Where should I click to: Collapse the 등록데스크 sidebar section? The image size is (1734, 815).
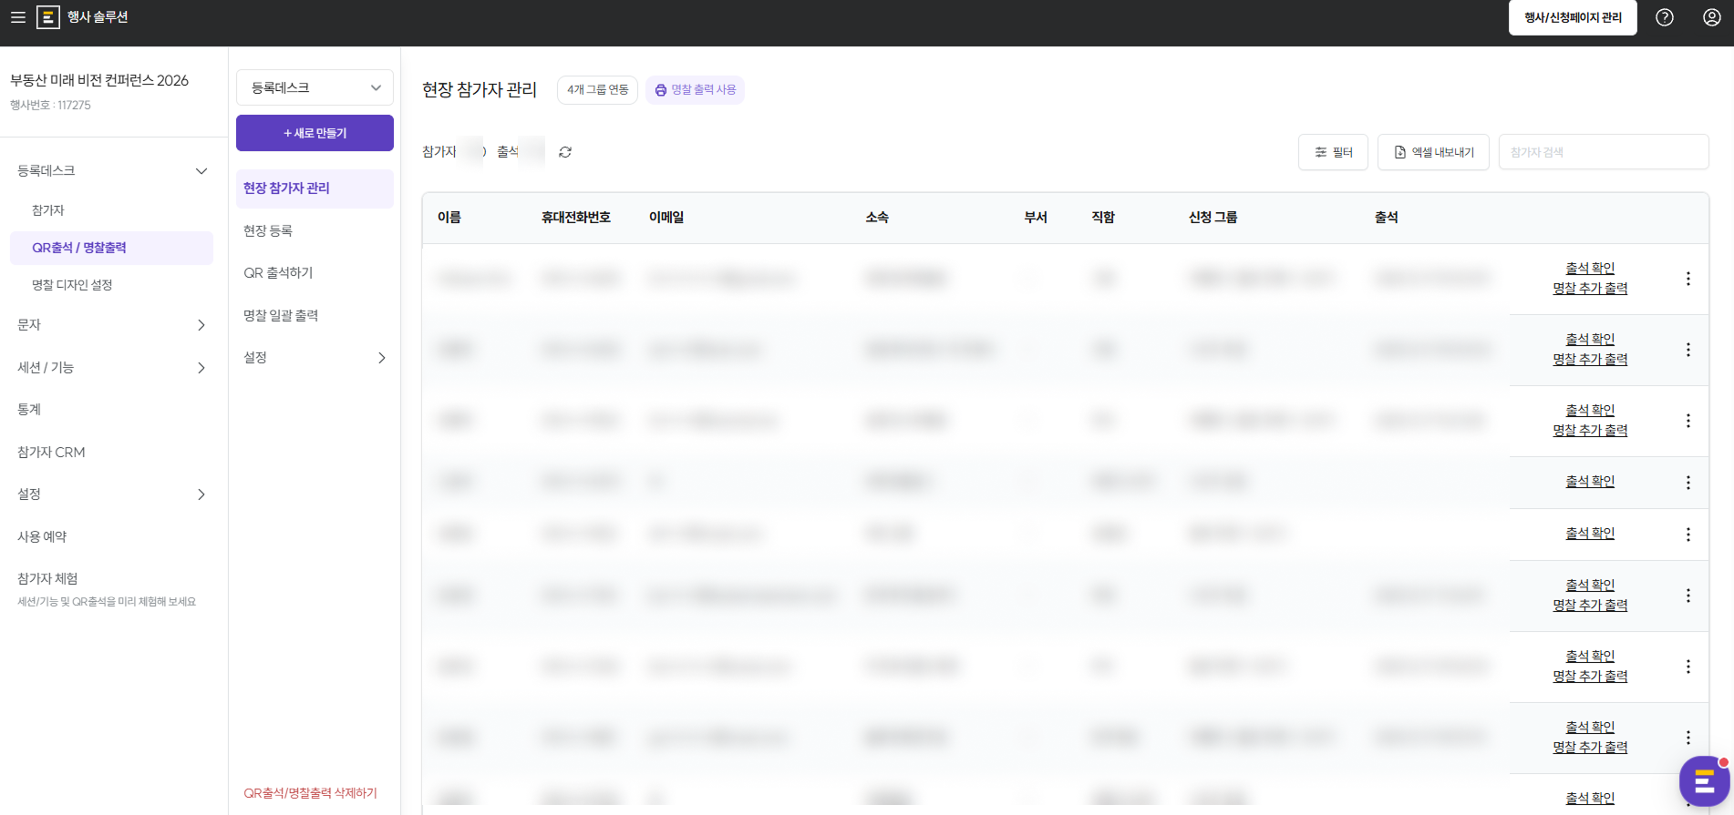click(201, 171)
